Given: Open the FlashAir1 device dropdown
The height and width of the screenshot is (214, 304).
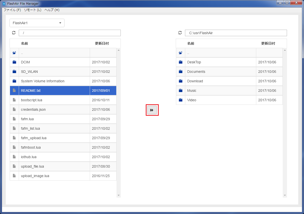Looking at the screenshot, I should coord(37,23).
